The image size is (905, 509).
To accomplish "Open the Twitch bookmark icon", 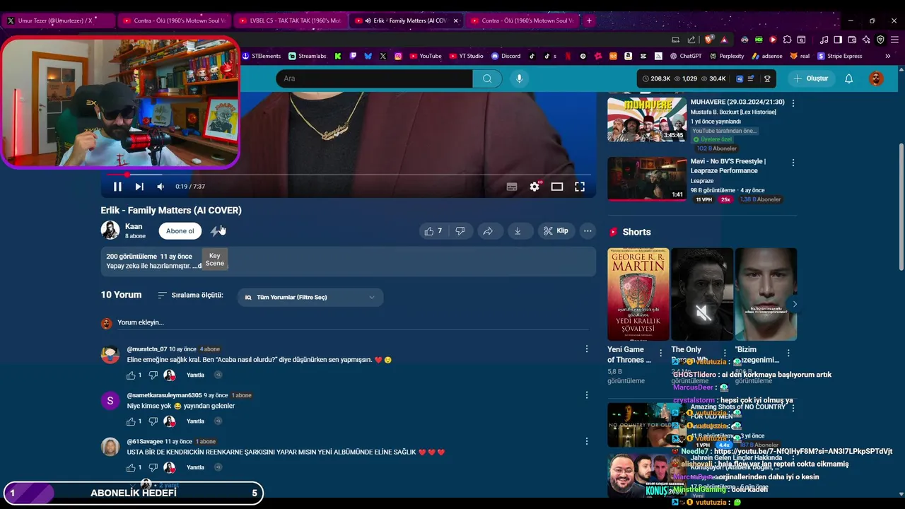I will pyautogui.click(x=353, y=56).
